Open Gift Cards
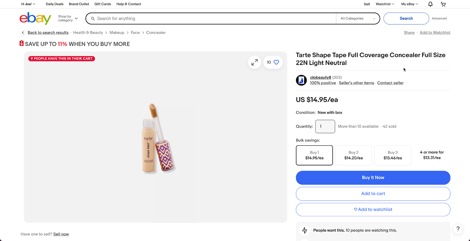Viewport: 470px width, 241px height. pyautogui.click(x=103, y=4)
